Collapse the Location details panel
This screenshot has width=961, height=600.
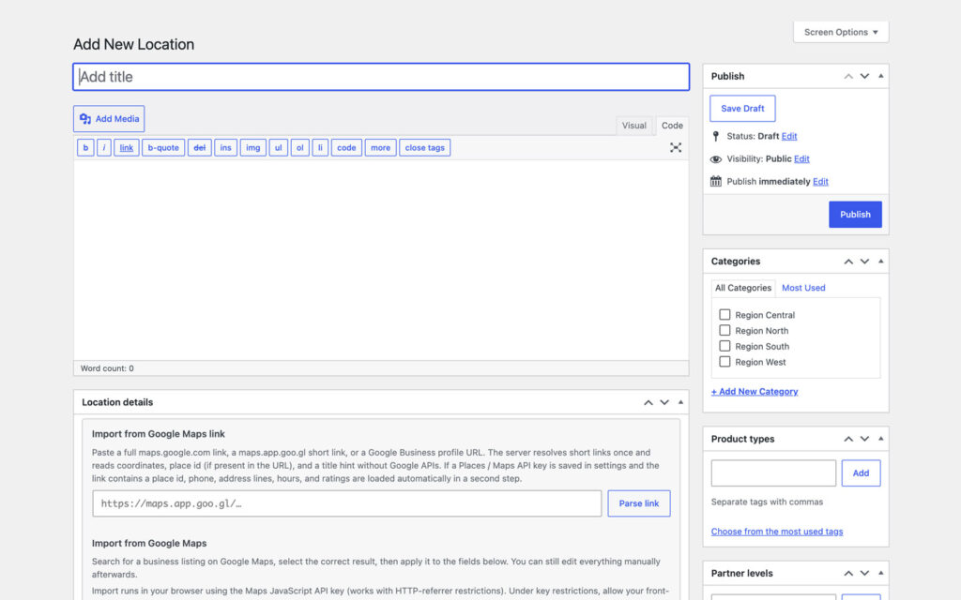coord(680,402)
